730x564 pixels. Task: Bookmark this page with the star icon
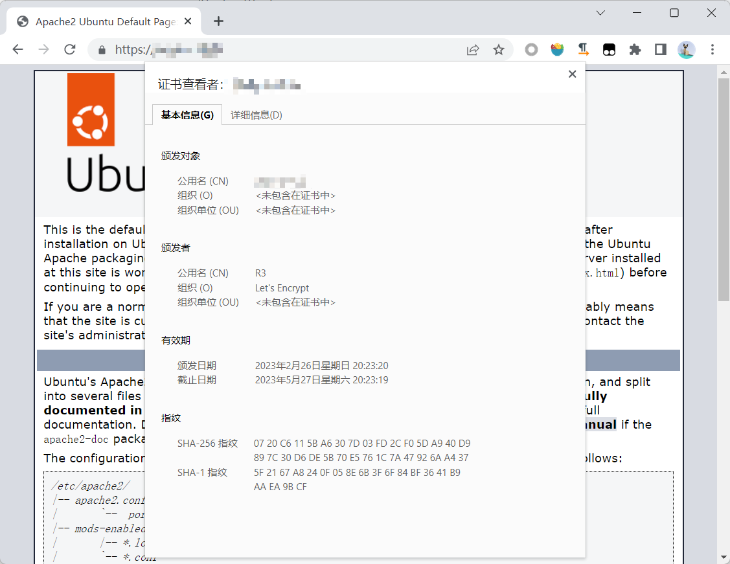pos(499,50)
